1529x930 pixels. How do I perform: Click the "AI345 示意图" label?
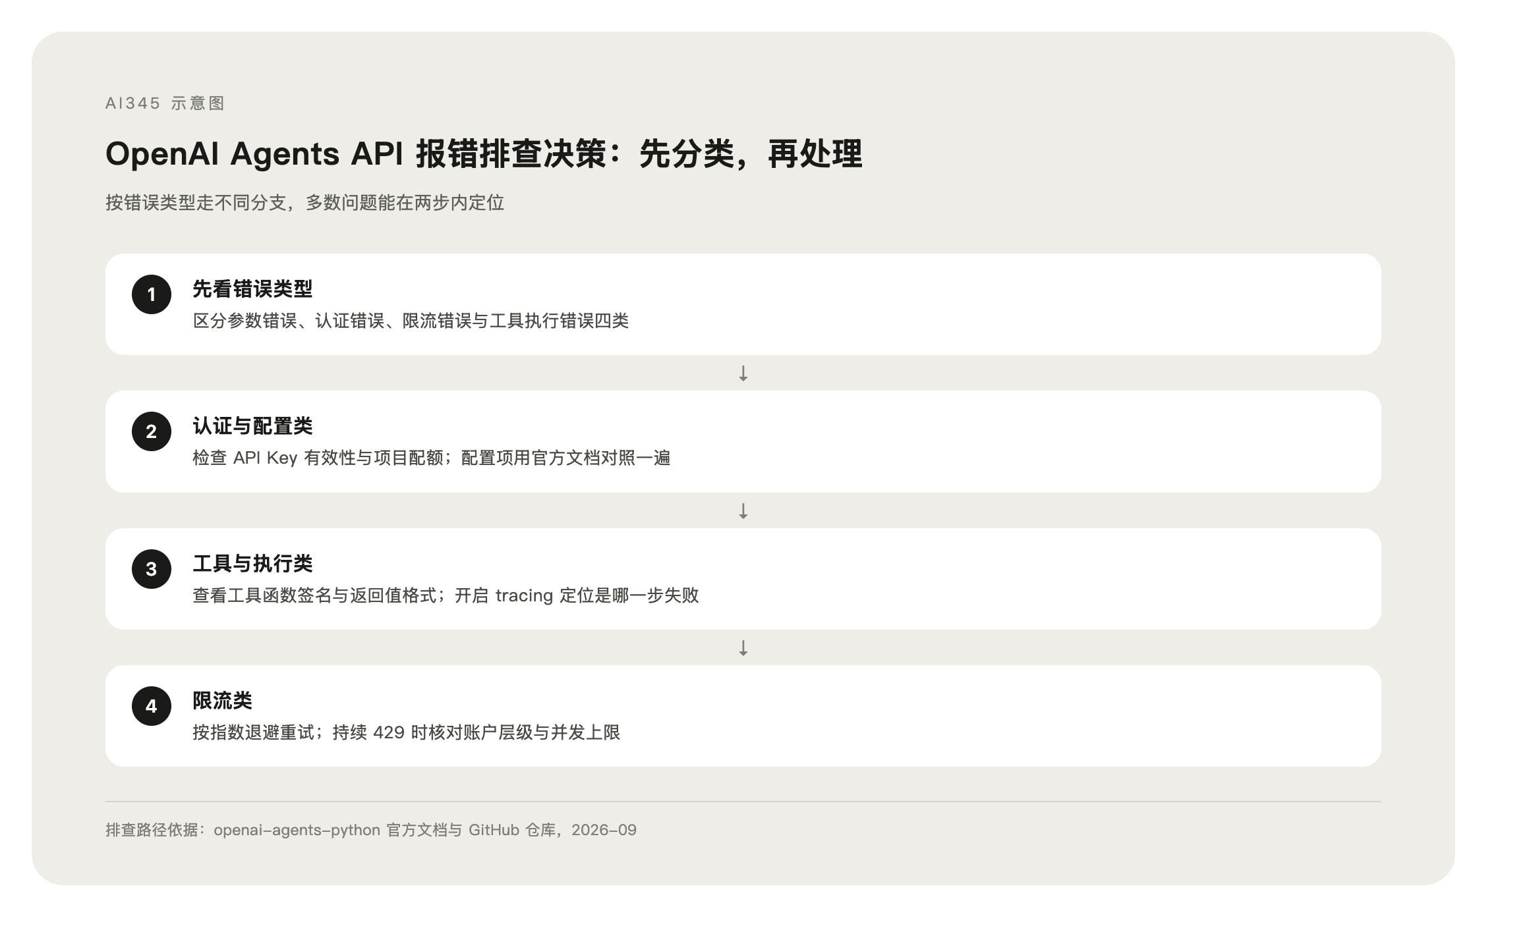(165, 103)
